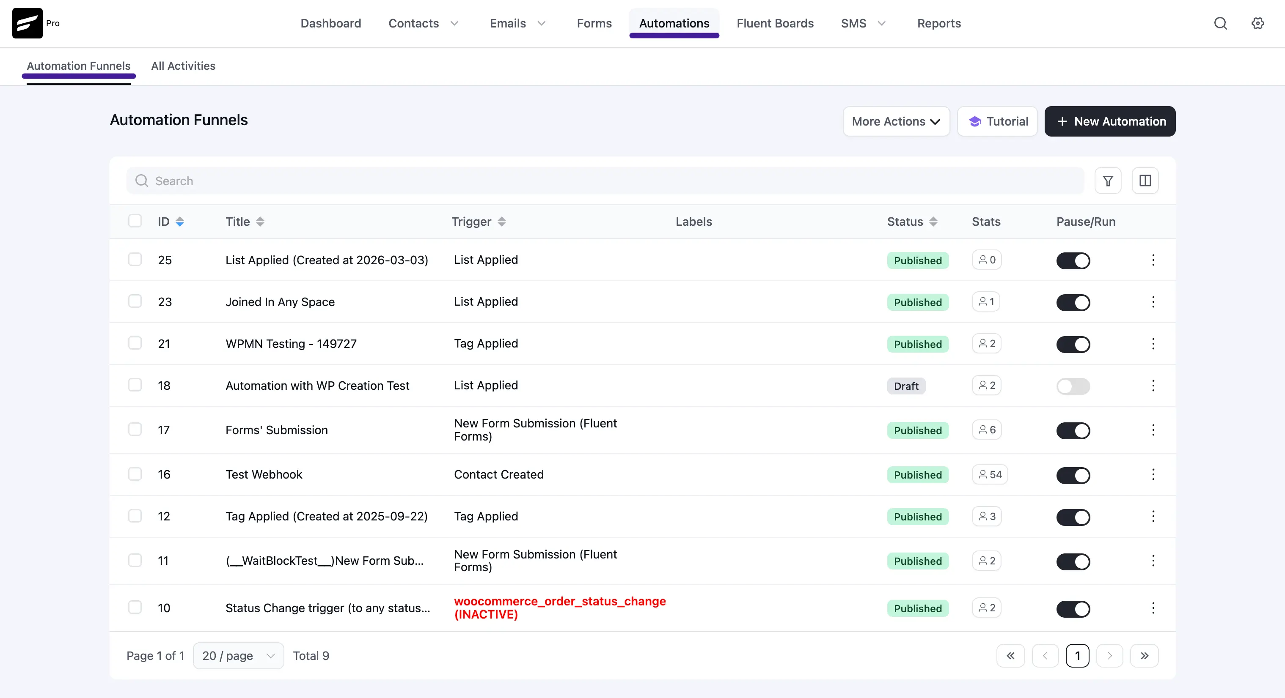Screen dimensions: 1285x698
Task: Enable the Automation with WP Creation Test toggle
Action: tap(1073, 386)
